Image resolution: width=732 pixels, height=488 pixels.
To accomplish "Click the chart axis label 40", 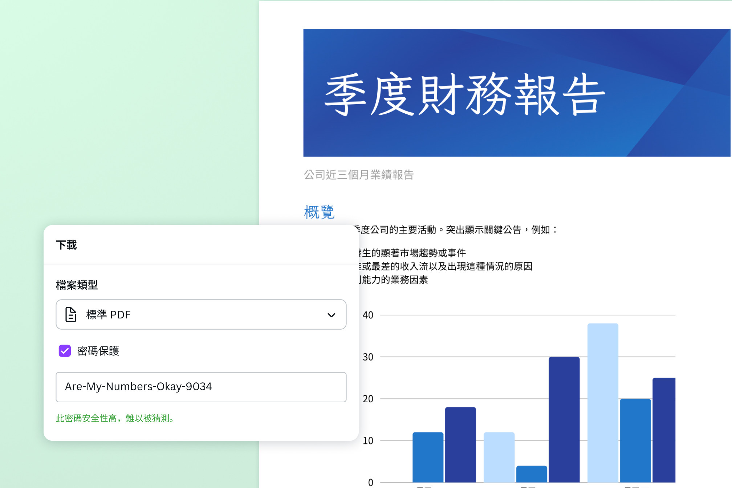I will point(368,315).
